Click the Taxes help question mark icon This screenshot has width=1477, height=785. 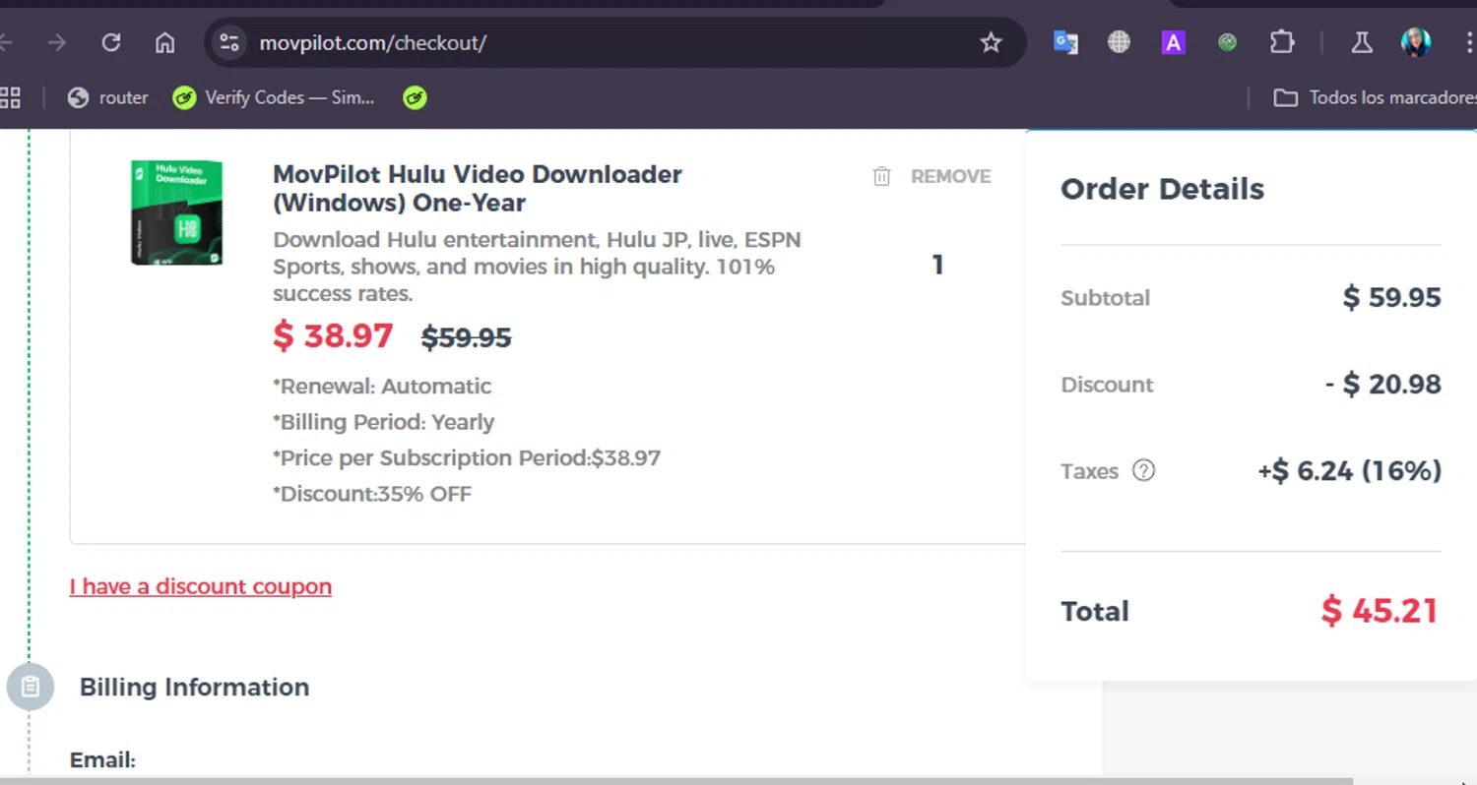pos(1143,470)
